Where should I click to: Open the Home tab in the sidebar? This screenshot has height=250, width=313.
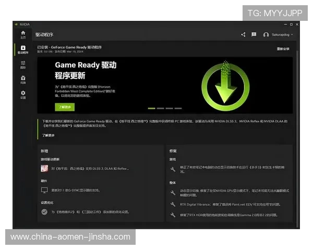tap(23, 35)
